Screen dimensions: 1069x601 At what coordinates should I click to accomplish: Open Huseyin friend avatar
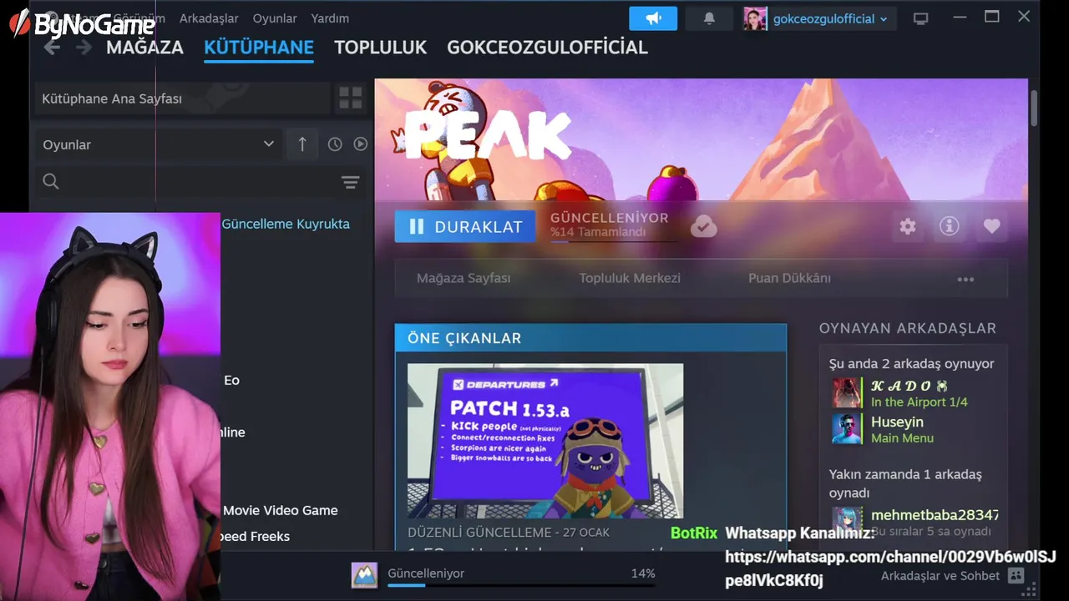847,429
